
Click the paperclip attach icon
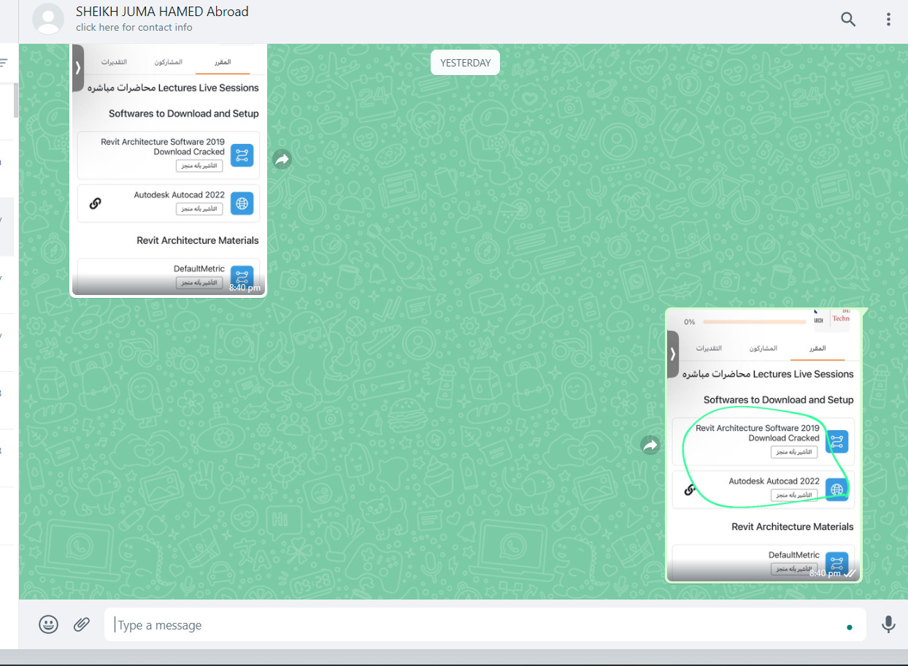(82, 624)
